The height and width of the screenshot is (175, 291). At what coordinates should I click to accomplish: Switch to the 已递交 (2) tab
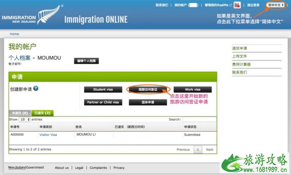point(42,113)
